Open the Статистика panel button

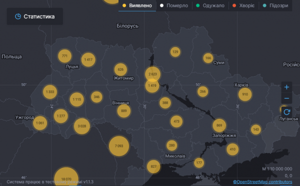pos(35,17)
